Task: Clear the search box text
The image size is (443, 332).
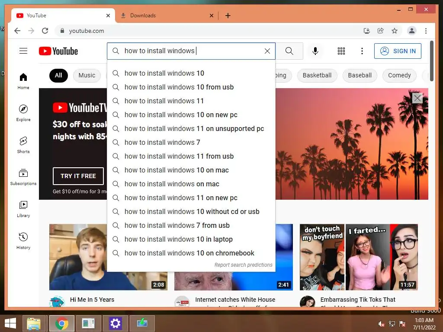Action: point(267,51)
